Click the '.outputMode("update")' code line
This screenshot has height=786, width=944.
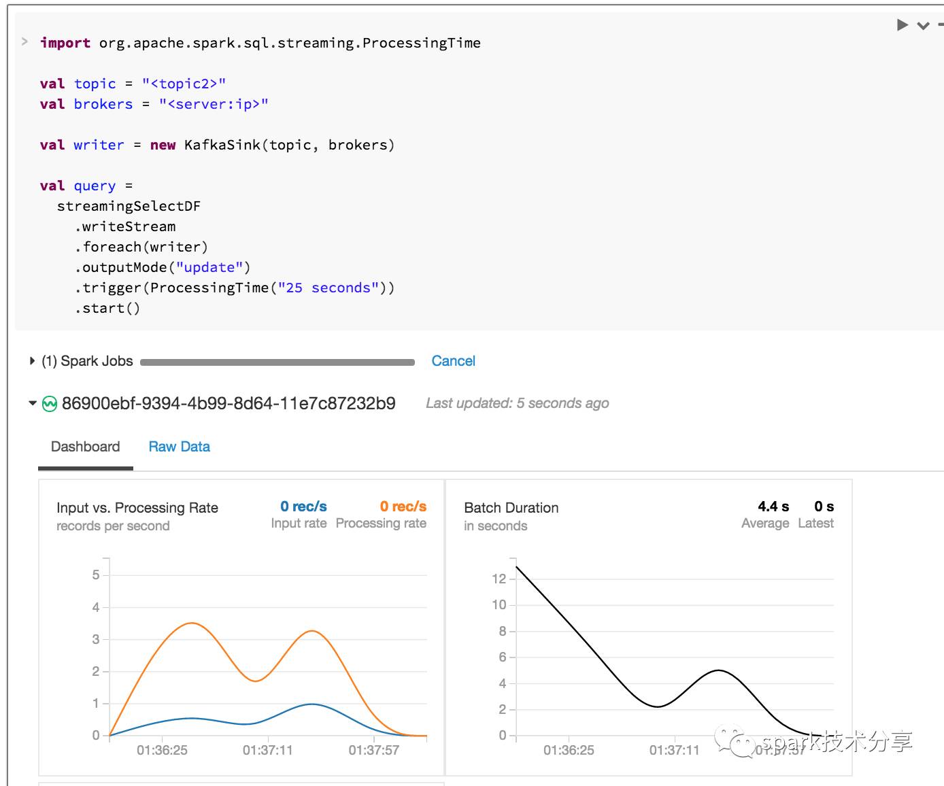163,267
